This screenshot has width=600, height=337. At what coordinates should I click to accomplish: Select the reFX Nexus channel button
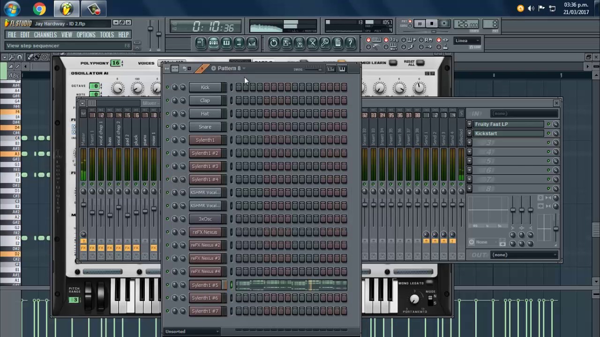205,232
